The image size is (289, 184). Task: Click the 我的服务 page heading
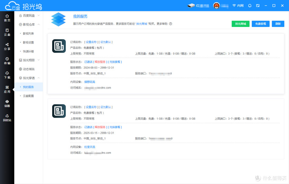80,16
